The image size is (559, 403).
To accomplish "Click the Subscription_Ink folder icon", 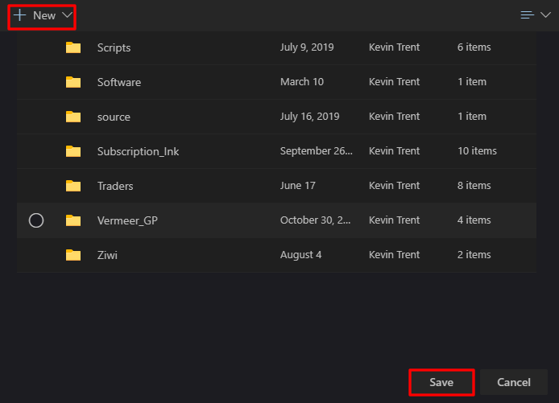I will pos(73,151).
